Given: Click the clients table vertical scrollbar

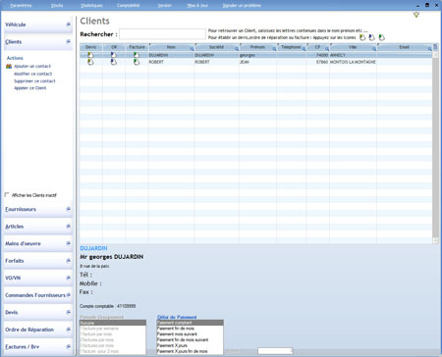Looking at the screenshot, I should [x=435, y=147].
